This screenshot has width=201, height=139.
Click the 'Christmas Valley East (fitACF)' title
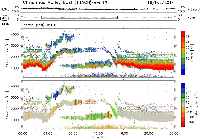[57, 2]
